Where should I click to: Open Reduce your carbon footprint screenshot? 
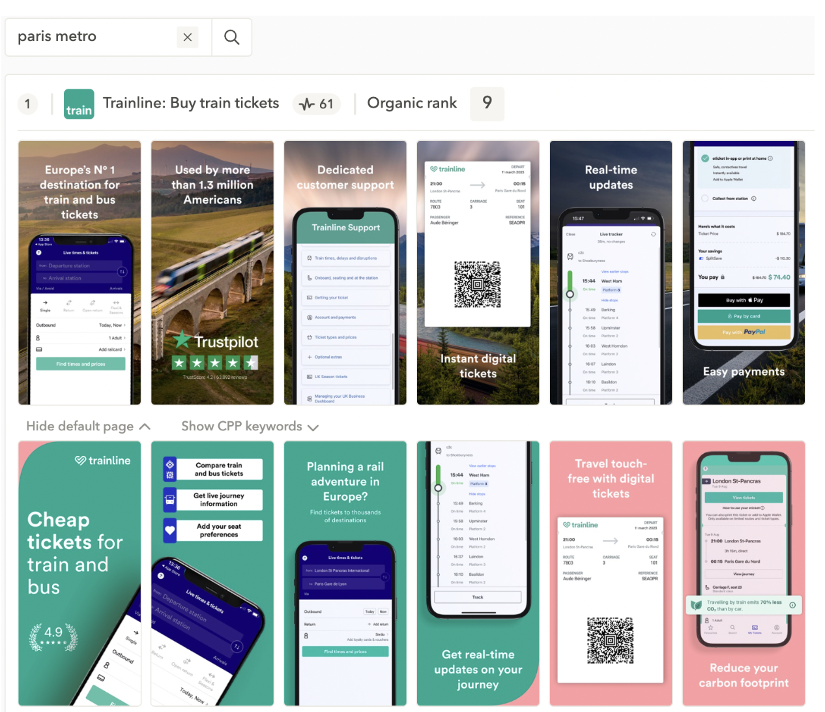[744, 574]
